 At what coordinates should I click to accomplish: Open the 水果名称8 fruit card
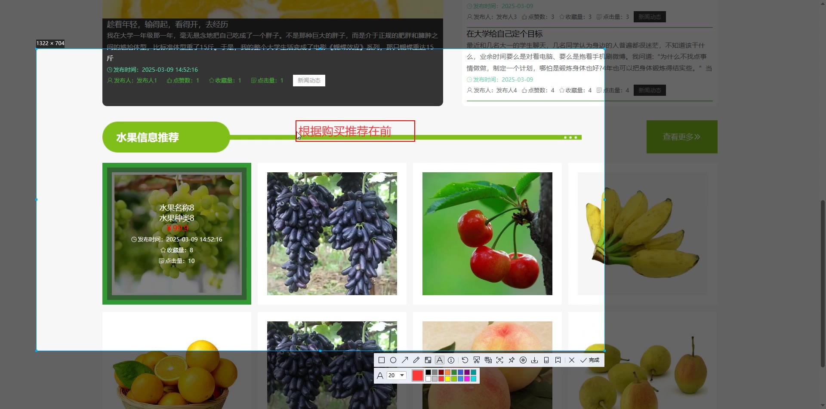(x=177, y=234)
